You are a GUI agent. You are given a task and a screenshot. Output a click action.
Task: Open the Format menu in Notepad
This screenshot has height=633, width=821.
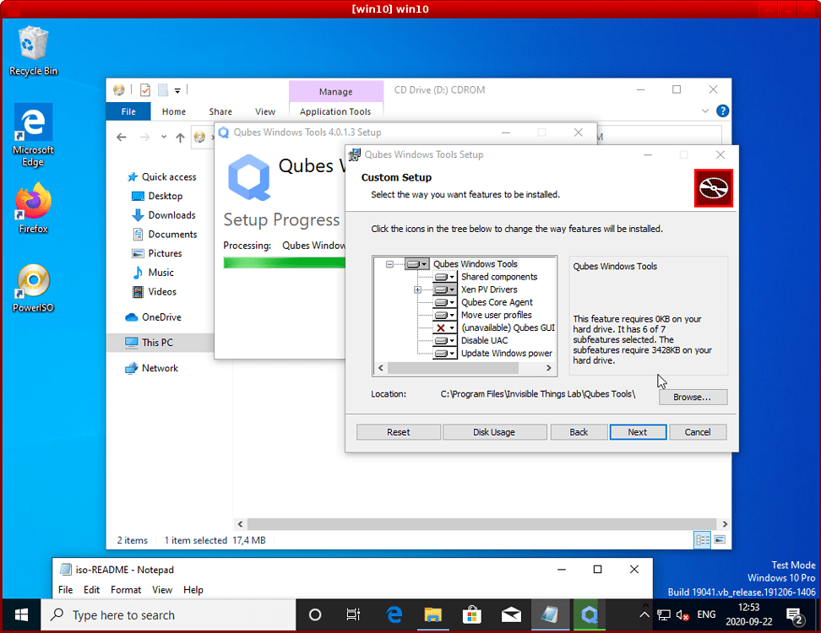pos(125,590)
